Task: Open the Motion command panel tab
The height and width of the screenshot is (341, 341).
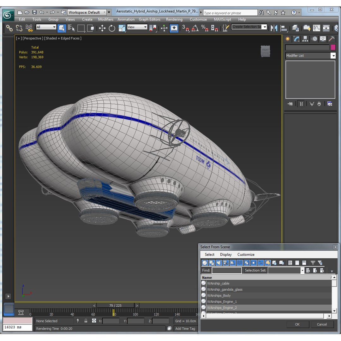Action: click(x=314, y=39)
